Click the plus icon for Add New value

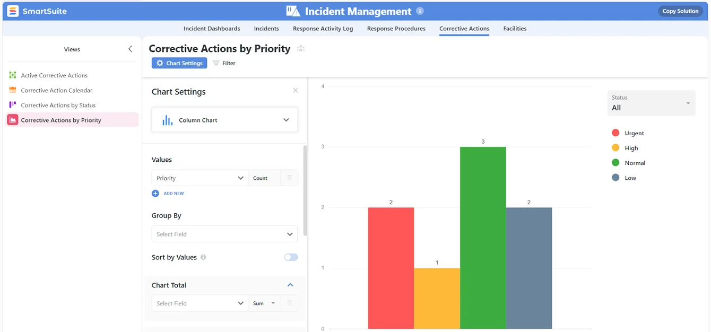pyautogui.click(x=155, y=194)
